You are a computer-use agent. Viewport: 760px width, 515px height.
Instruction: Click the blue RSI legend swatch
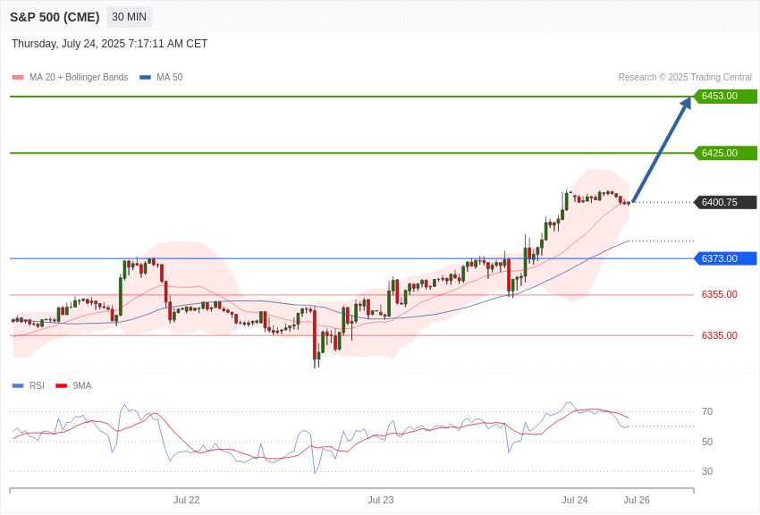coord(18,386)
